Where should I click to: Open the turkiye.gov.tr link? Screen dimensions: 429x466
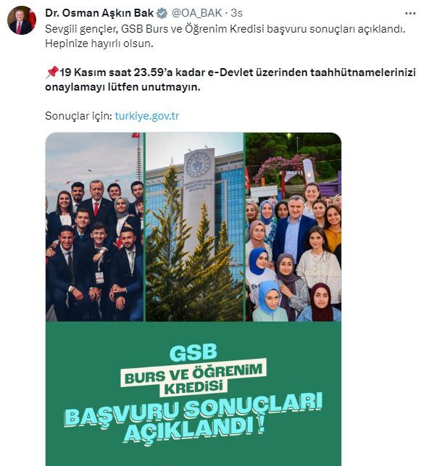[x=147, y=116]
